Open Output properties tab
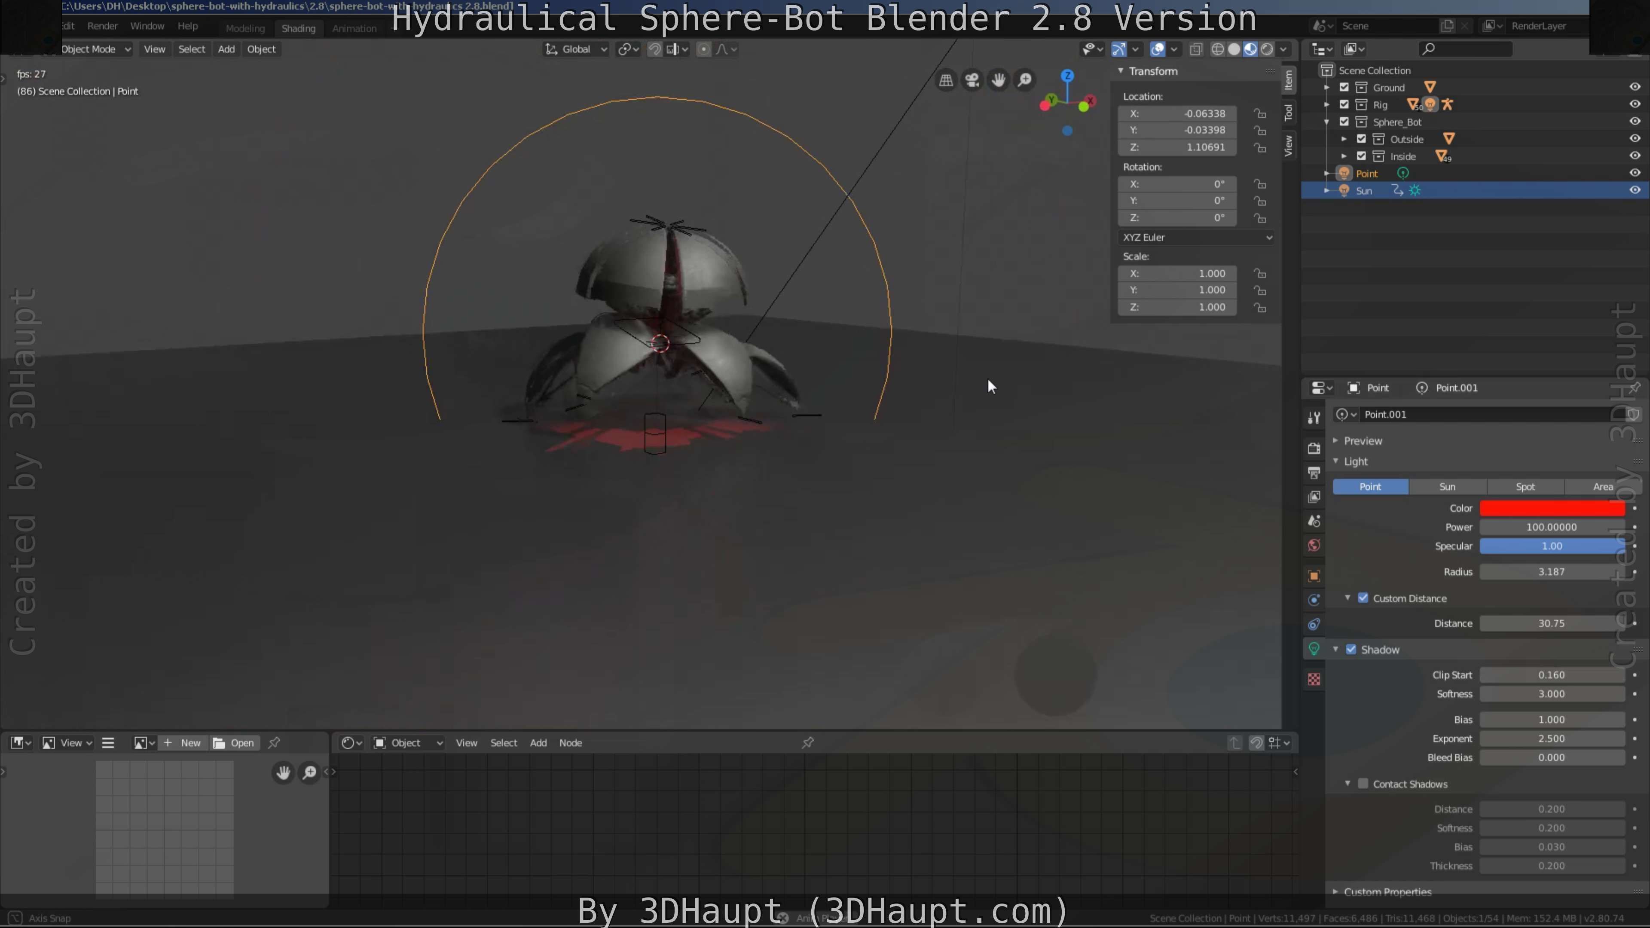 coord(1314,473)
